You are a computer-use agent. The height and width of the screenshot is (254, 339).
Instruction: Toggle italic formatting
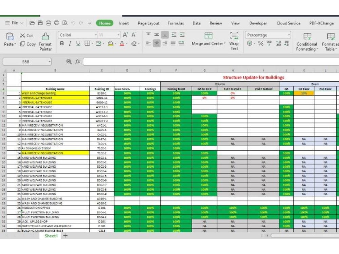(70, 43)
